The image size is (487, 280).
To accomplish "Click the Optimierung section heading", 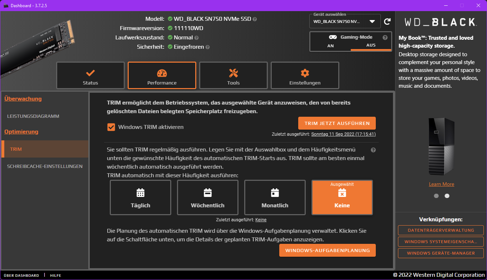I will pos(21,132).
